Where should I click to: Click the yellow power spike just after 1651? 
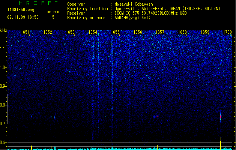tap(32, 148)
